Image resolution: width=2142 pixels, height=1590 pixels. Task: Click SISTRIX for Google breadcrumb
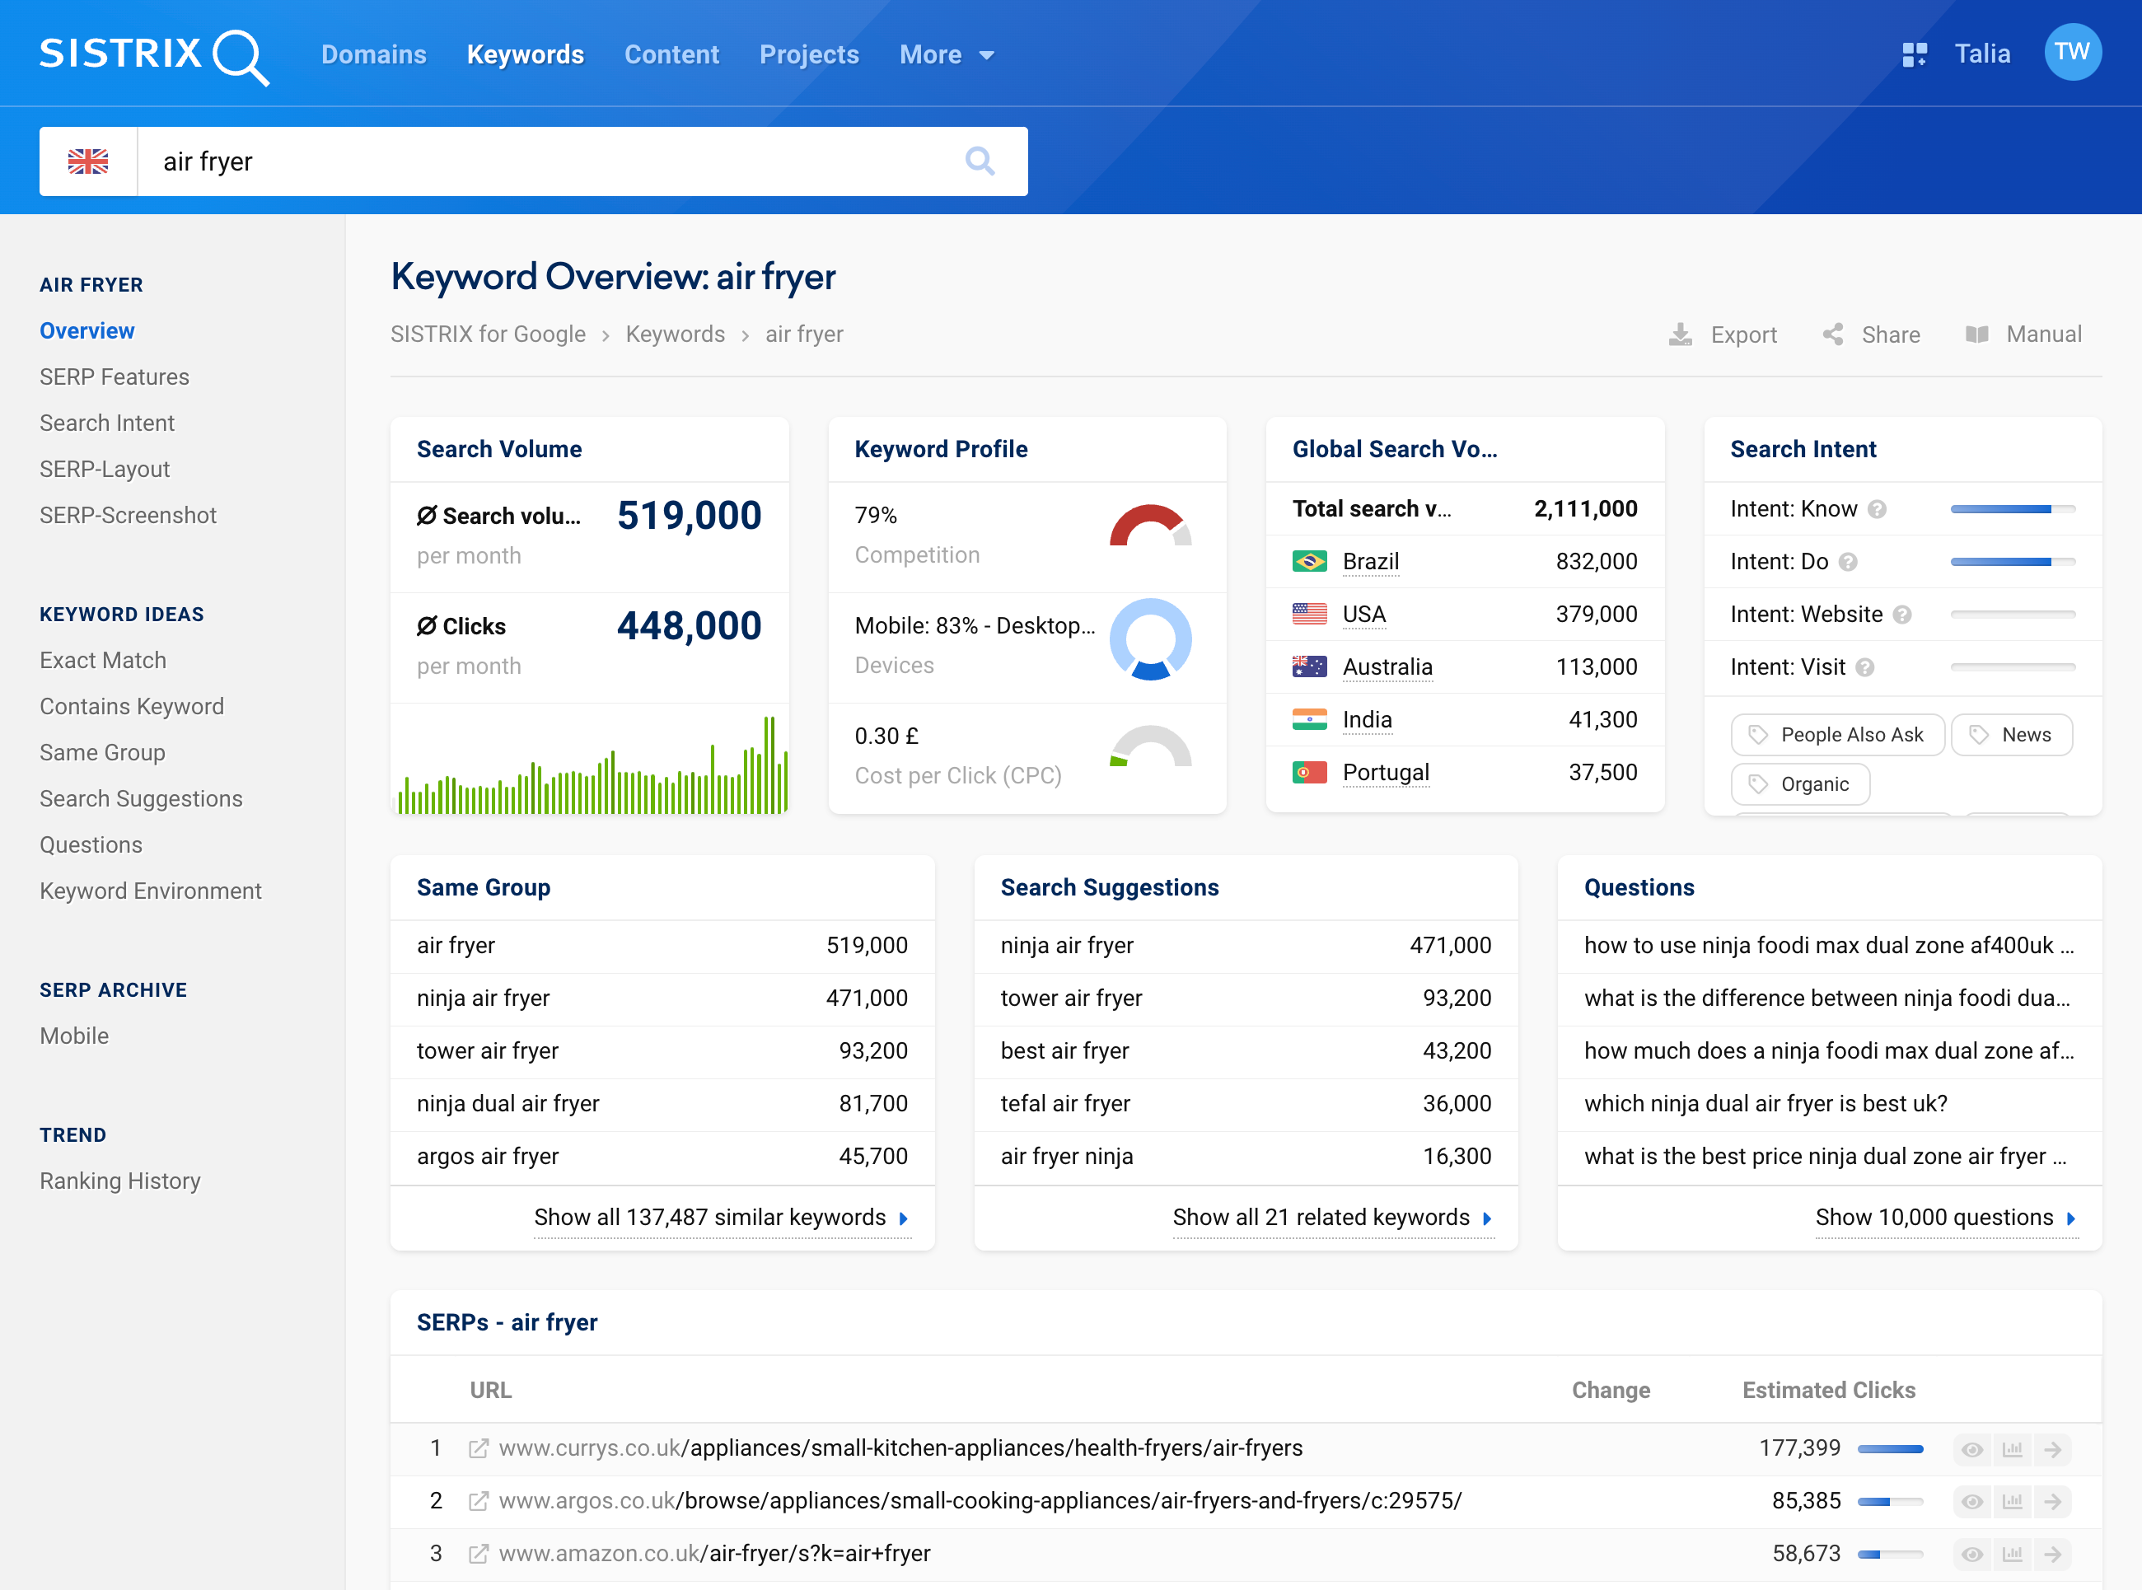[488, 334]
